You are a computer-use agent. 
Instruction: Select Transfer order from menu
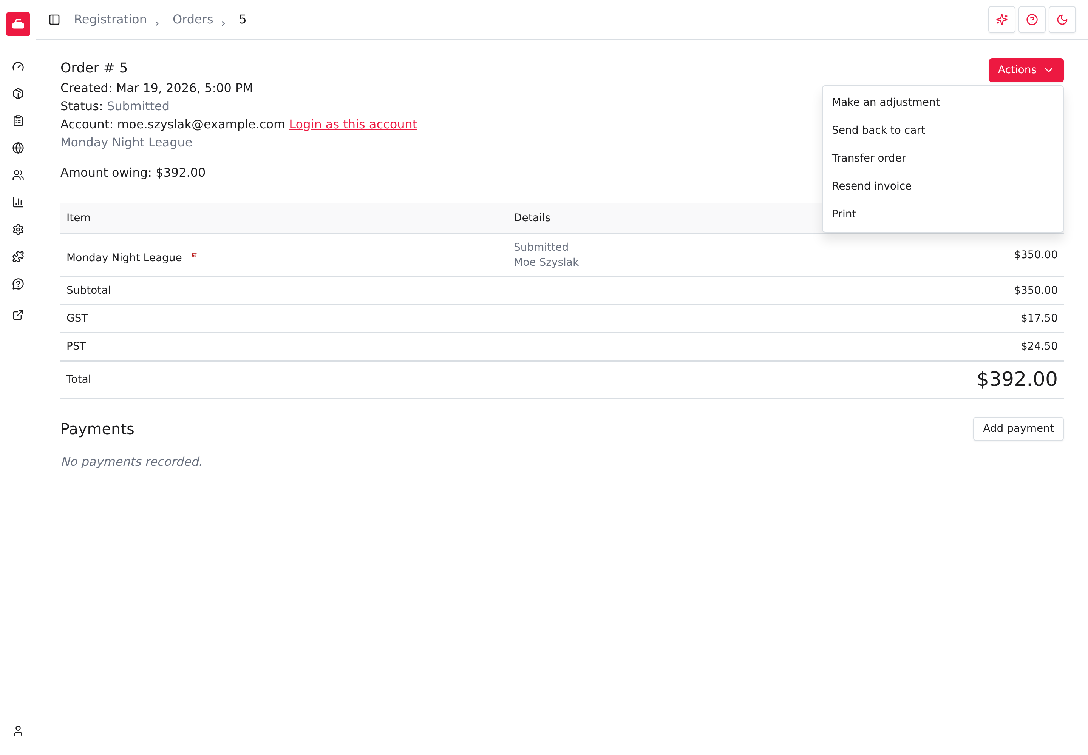[943, 158]
